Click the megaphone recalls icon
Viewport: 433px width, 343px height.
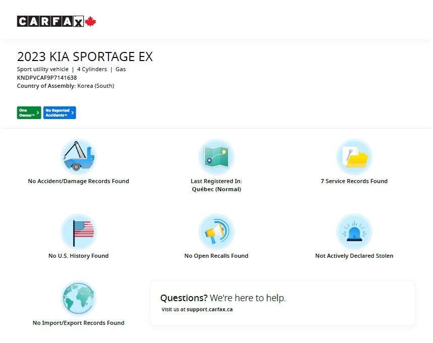(216, 232)
